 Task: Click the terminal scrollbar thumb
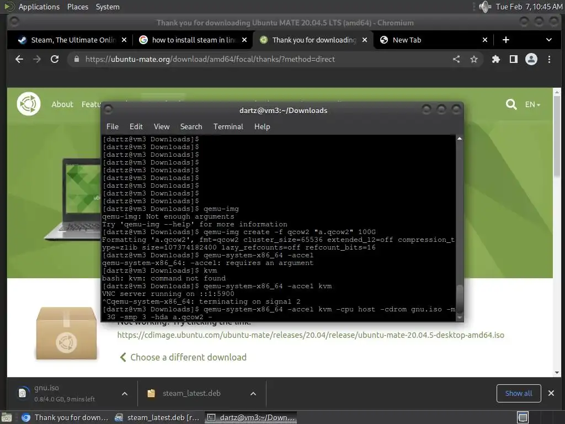460,299
